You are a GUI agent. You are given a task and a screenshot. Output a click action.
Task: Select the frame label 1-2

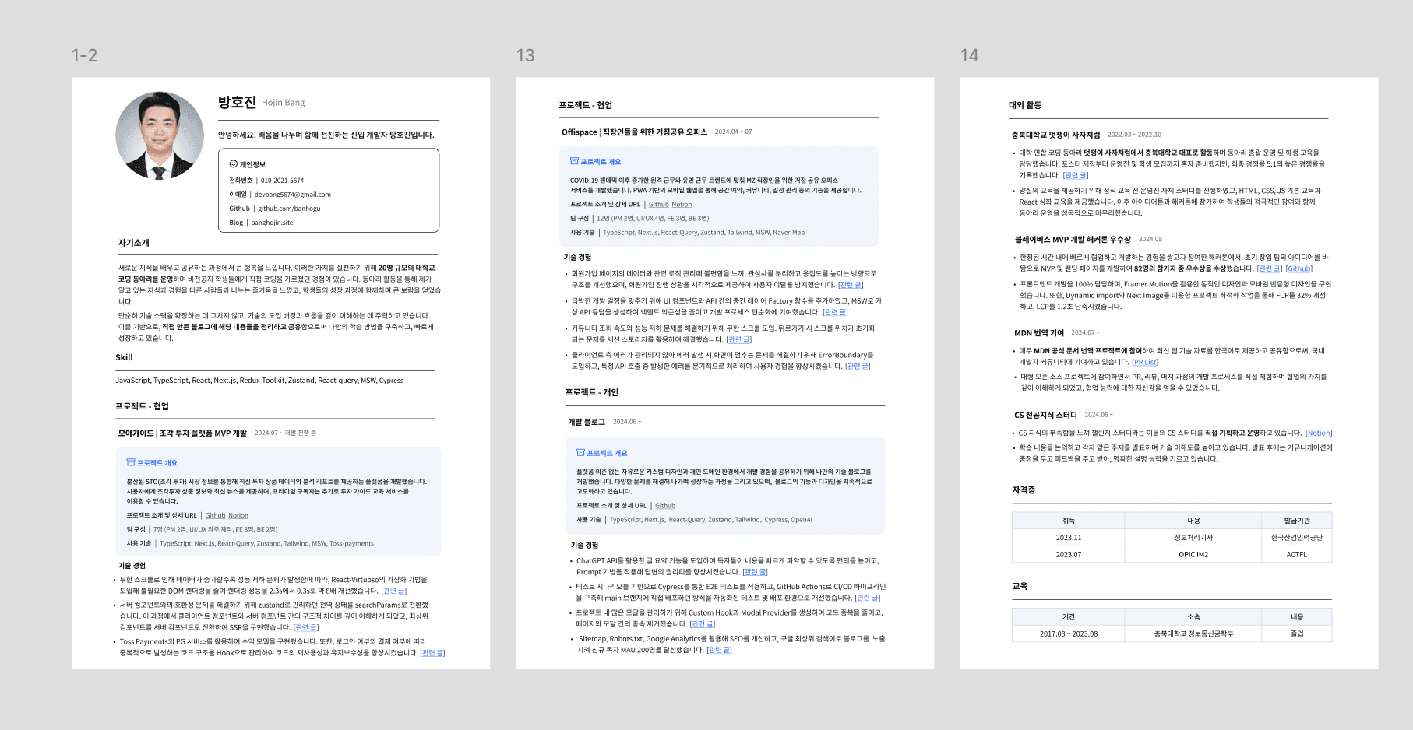(x=84, y=55)
